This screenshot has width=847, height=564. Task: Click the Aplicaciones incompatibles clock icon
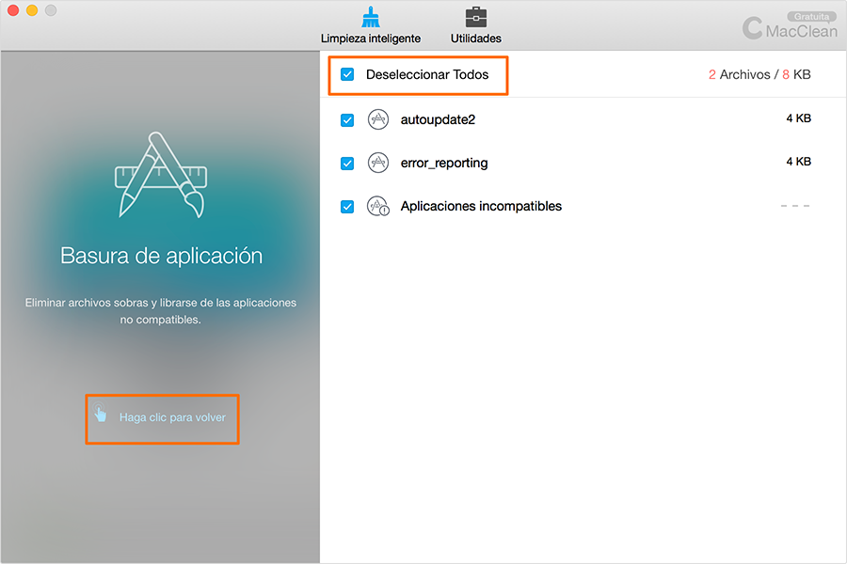(376, 206)
